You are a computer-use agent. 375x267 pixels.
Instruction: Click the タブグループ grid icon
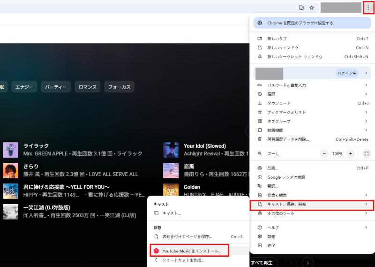[260, 121]
